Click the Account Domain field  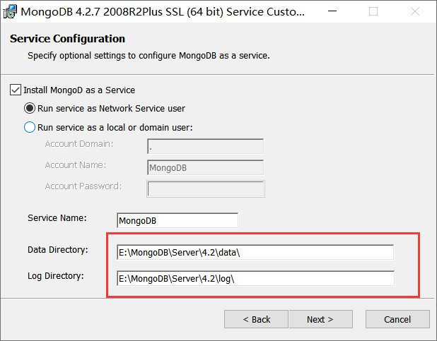pos(205,146)
